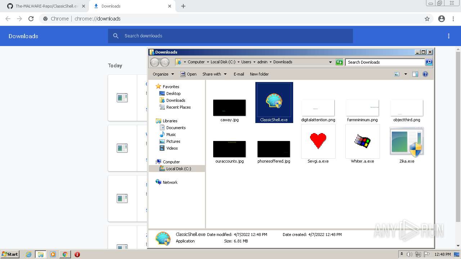461x259 pixels.
Task: Open Internet Explorer from taskbar
Action: [x=29, y=254]
